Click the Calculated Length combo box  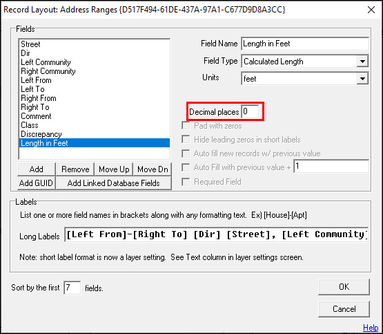click(x=304, y=61)
